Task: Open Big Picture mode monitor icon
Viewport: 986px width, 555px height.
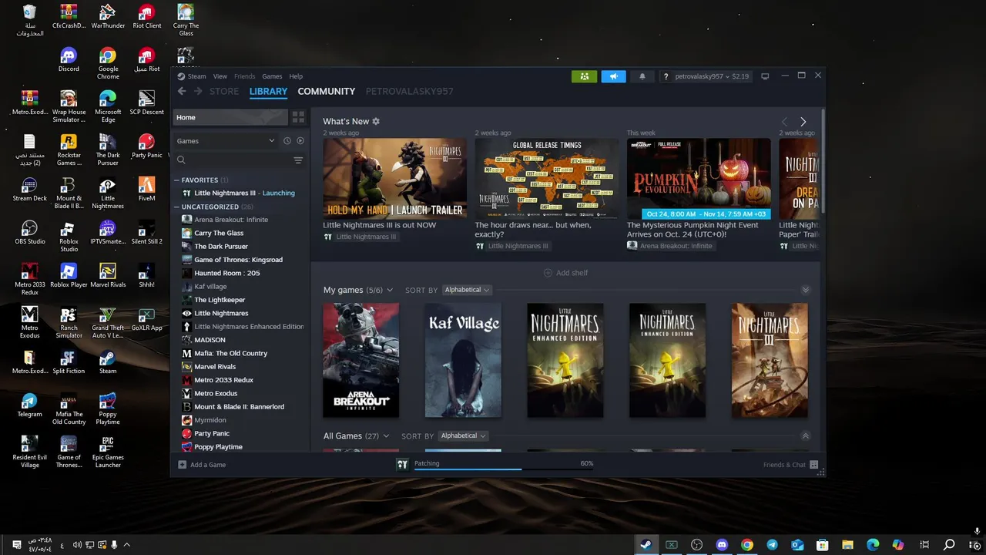Action: coord(765,76)
